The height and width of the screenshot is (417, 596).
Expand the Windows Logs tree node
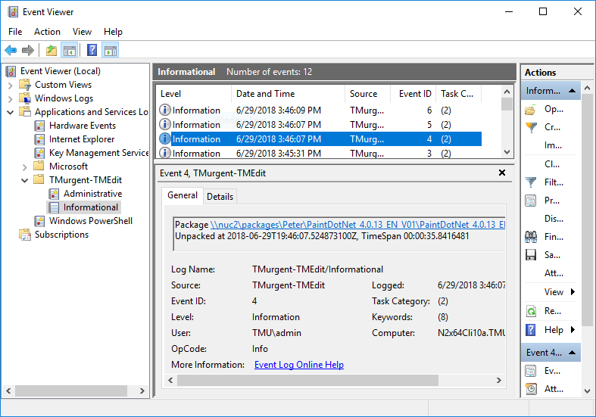(11, 99)
